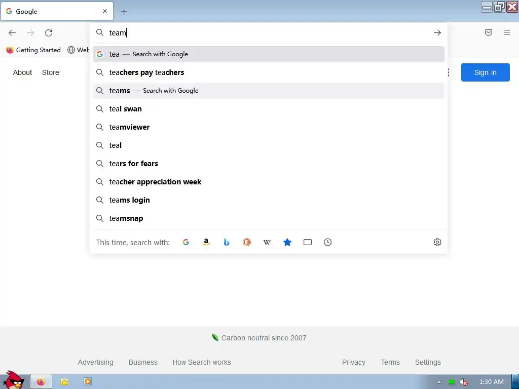The image size is (519, 389).
Task: Select the 'teams login' suggestion
Action: 269,200
